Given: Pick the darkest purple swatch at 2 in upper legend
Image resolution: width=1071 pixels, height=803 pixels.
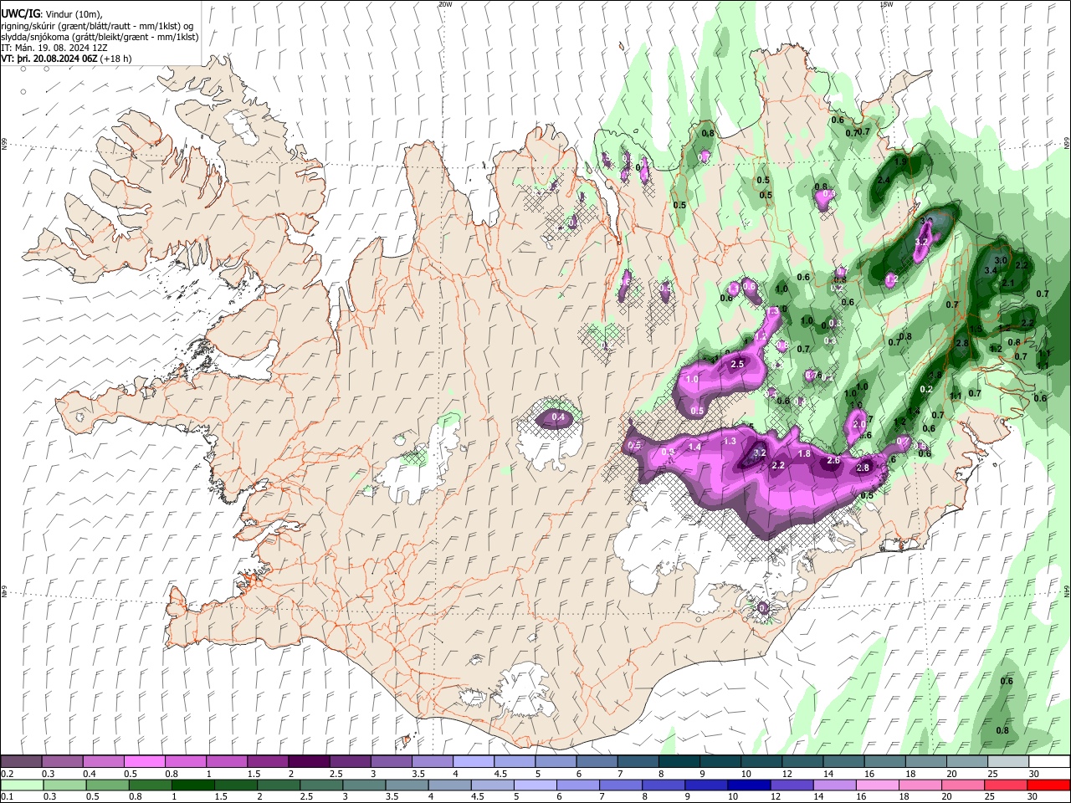Looking at the screenshot, I should [x=309, y=761].
